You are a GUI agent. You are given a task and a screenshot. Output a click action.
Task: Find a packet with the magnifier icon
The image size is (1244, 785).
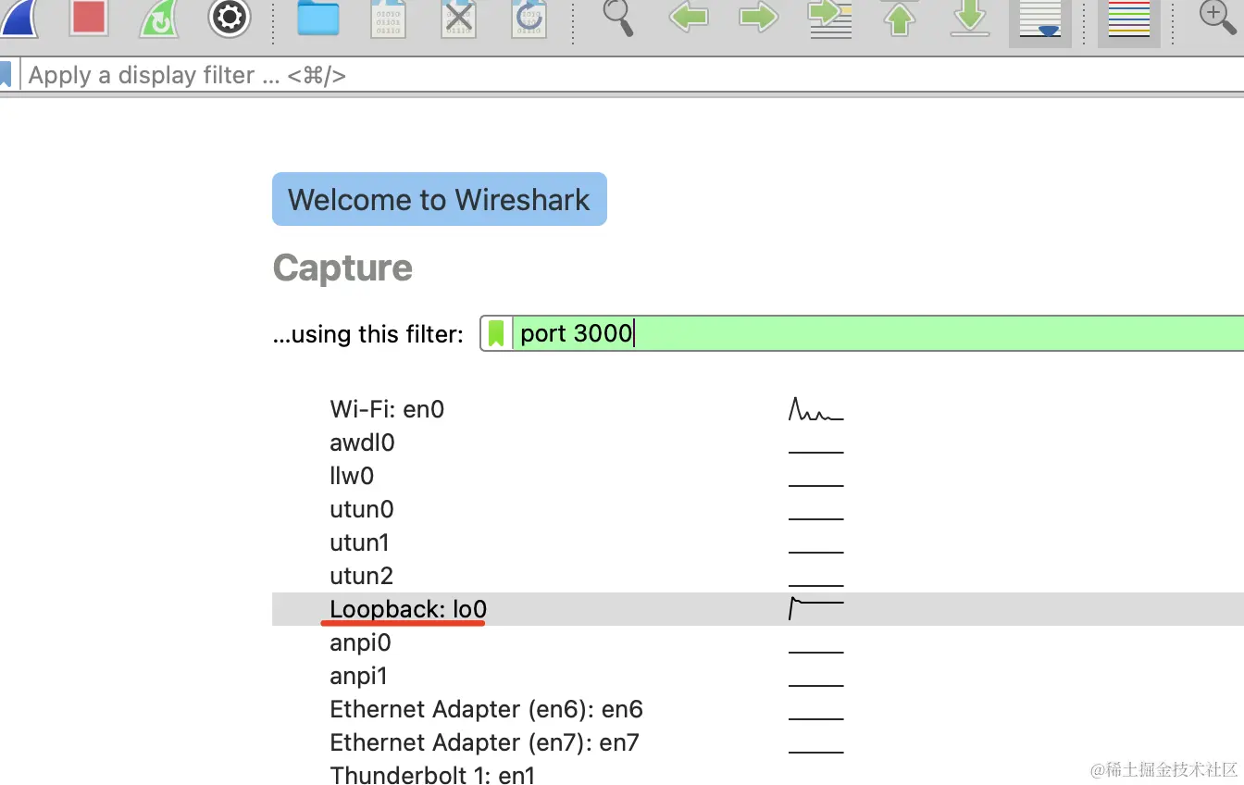618,18
